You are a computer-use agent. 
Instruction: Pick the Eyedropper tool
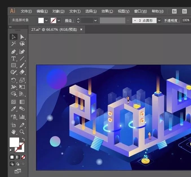(13, 109)
